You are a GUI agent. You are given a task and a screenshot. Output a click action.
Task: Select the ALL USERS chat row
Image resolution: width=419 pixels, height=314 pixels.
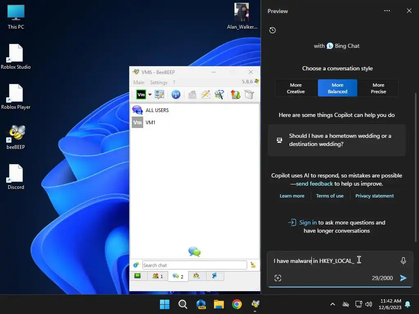tap(194, 110)
